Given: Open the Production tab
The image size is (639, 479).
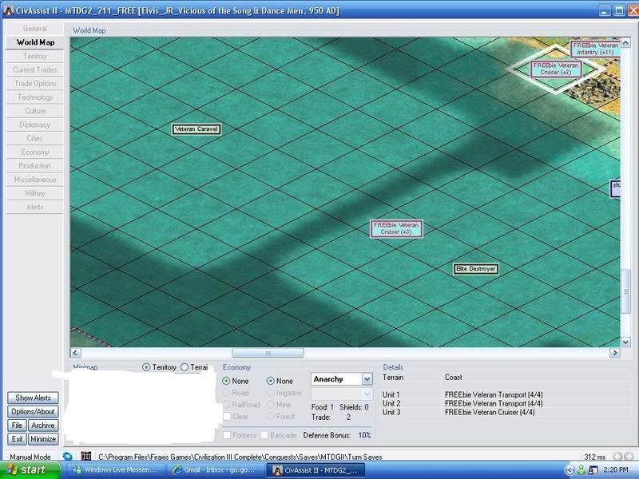Looking at the screenshot, I should [x=34, y=166].
